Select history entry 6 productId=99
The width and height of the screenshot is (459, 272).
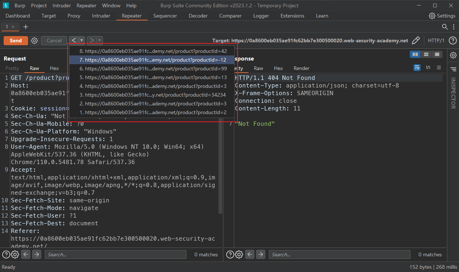152,69
